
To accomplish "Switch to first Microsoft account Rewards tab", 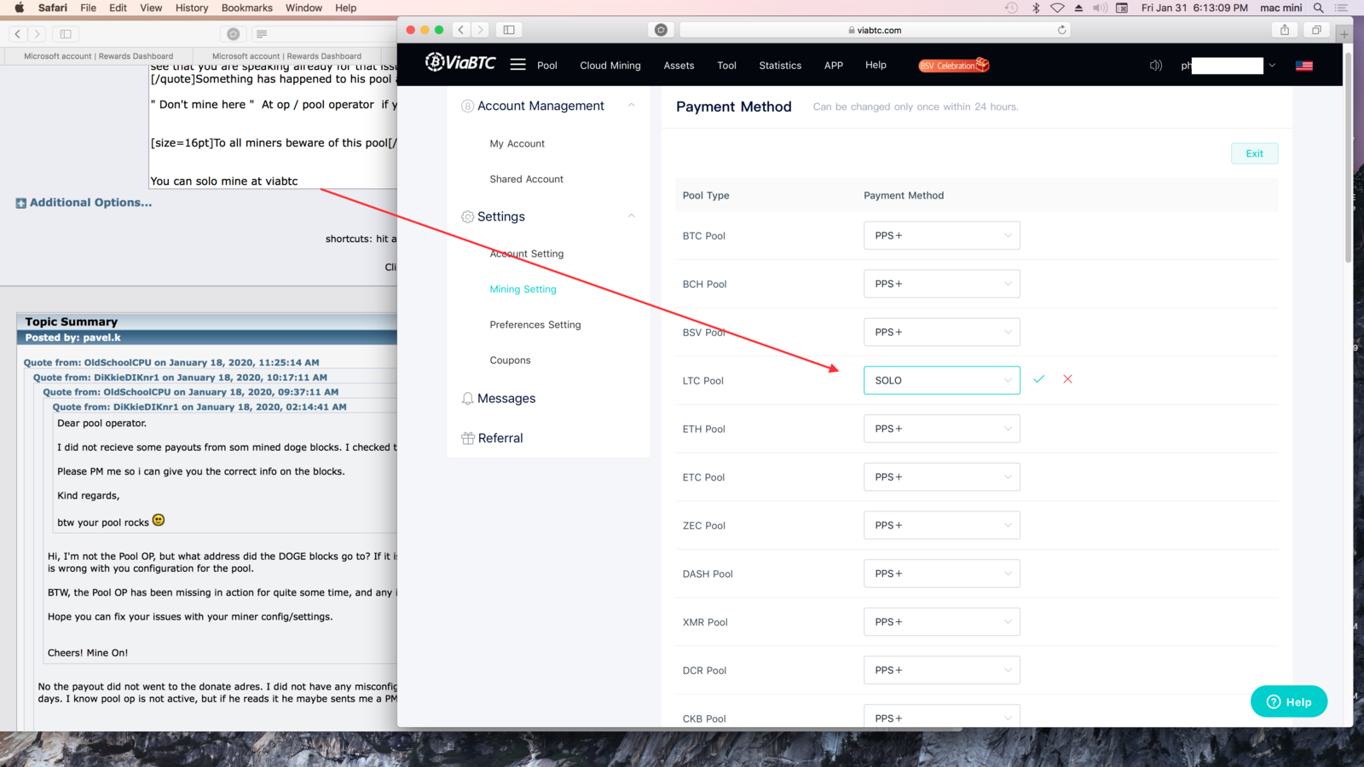I will coord(98,56).
